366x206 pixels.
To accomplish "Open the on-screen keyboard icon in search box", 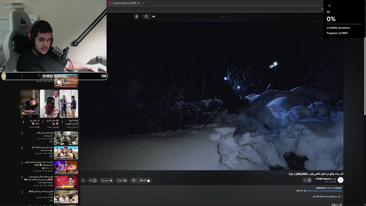I will pyautogui.click(x=154, y=16).
